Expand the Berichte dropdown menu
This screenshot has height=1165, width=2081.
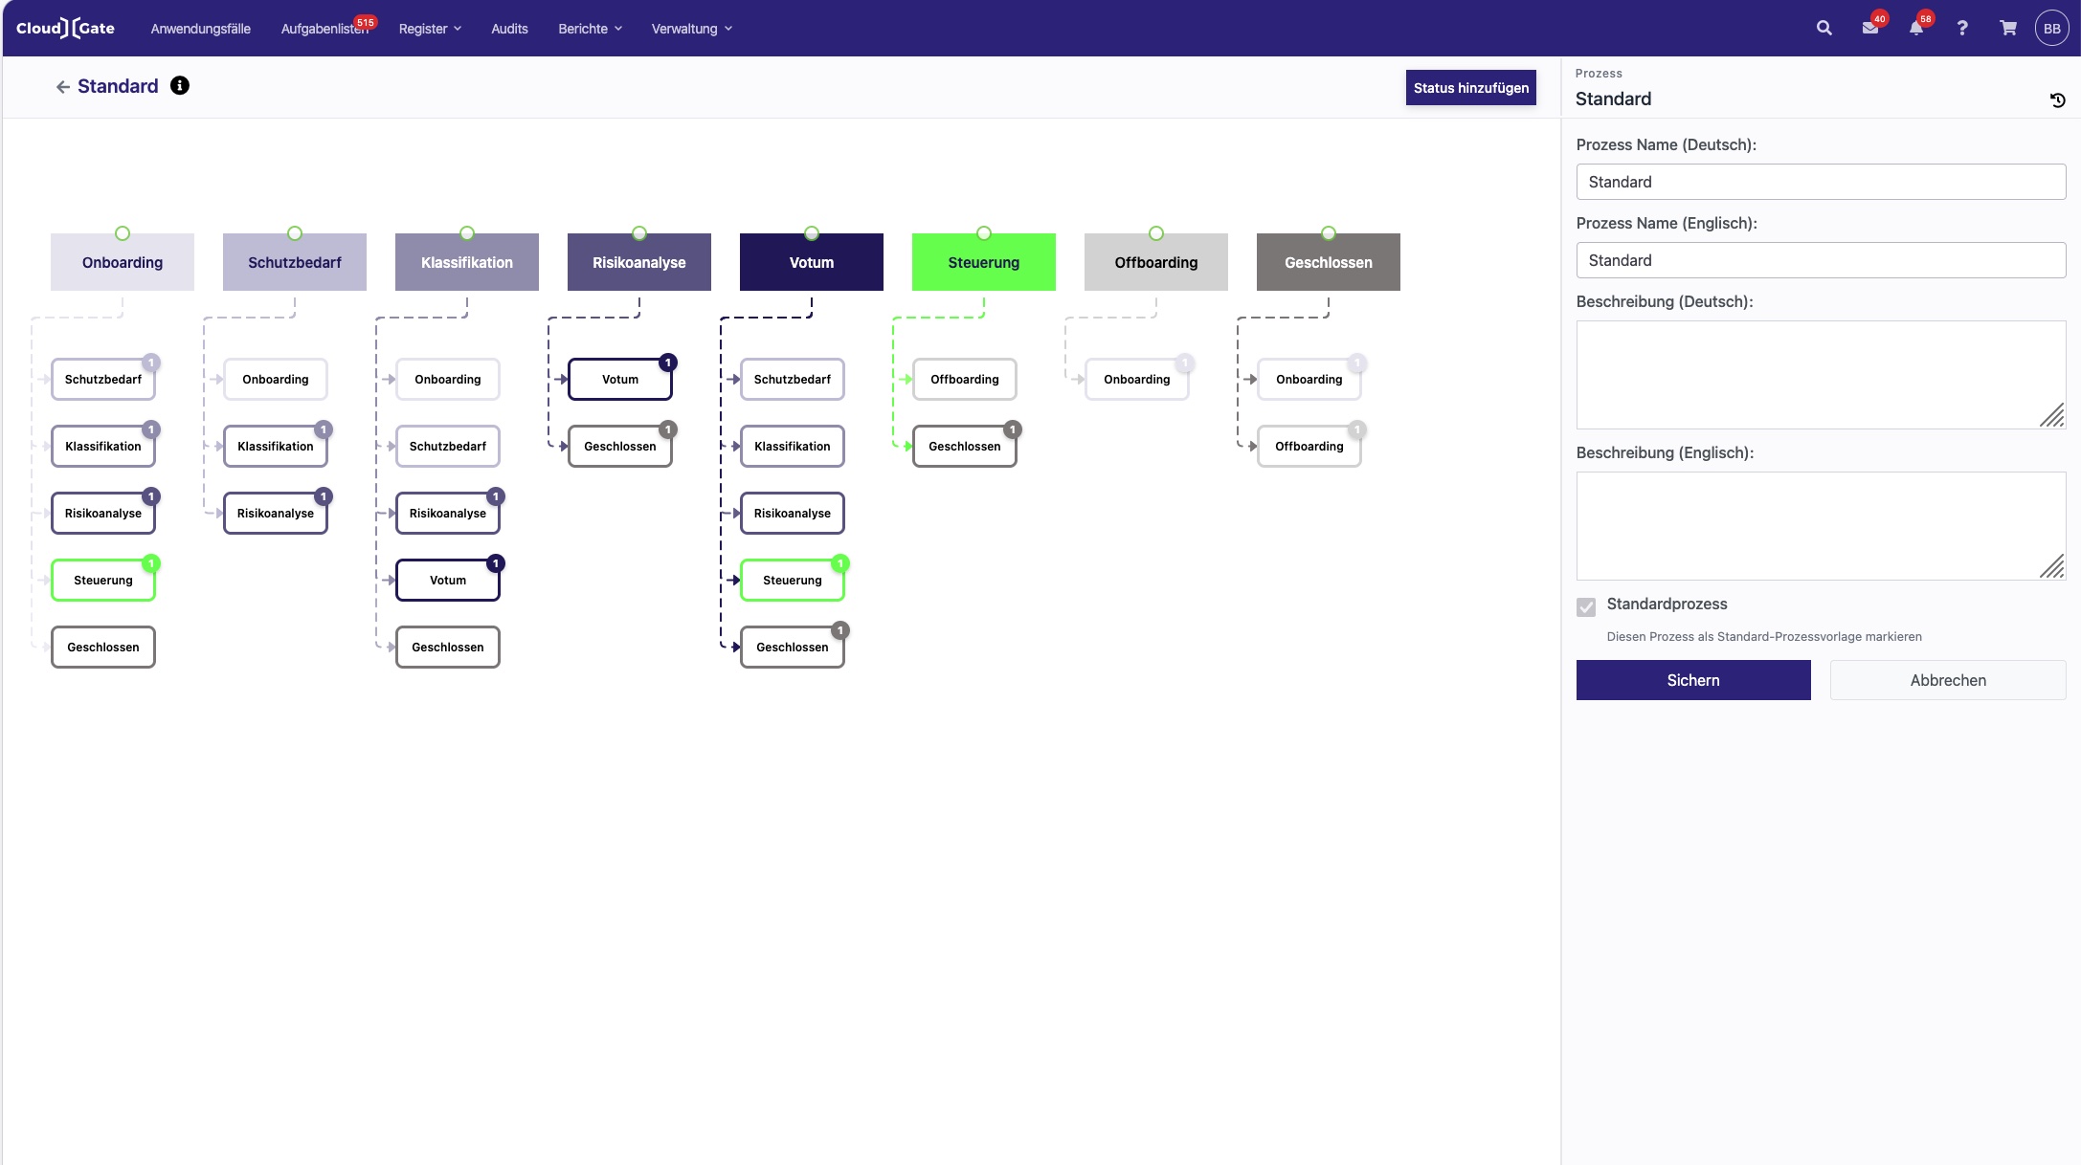(590, 29)
